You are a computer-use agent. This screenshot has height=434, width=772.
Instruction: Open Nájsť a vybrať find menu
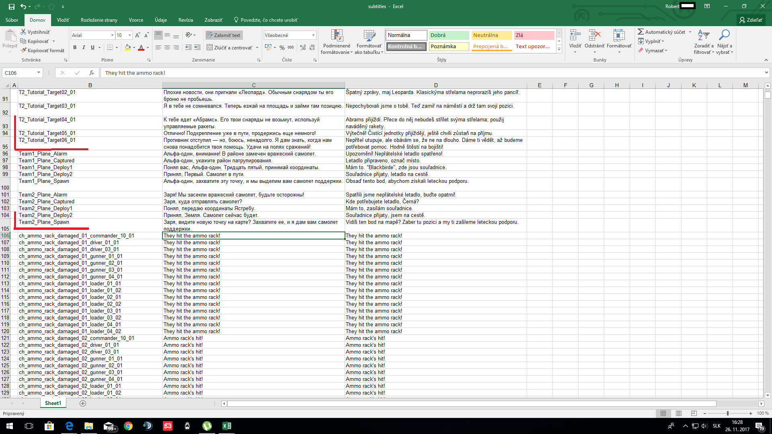coord(725,42)
